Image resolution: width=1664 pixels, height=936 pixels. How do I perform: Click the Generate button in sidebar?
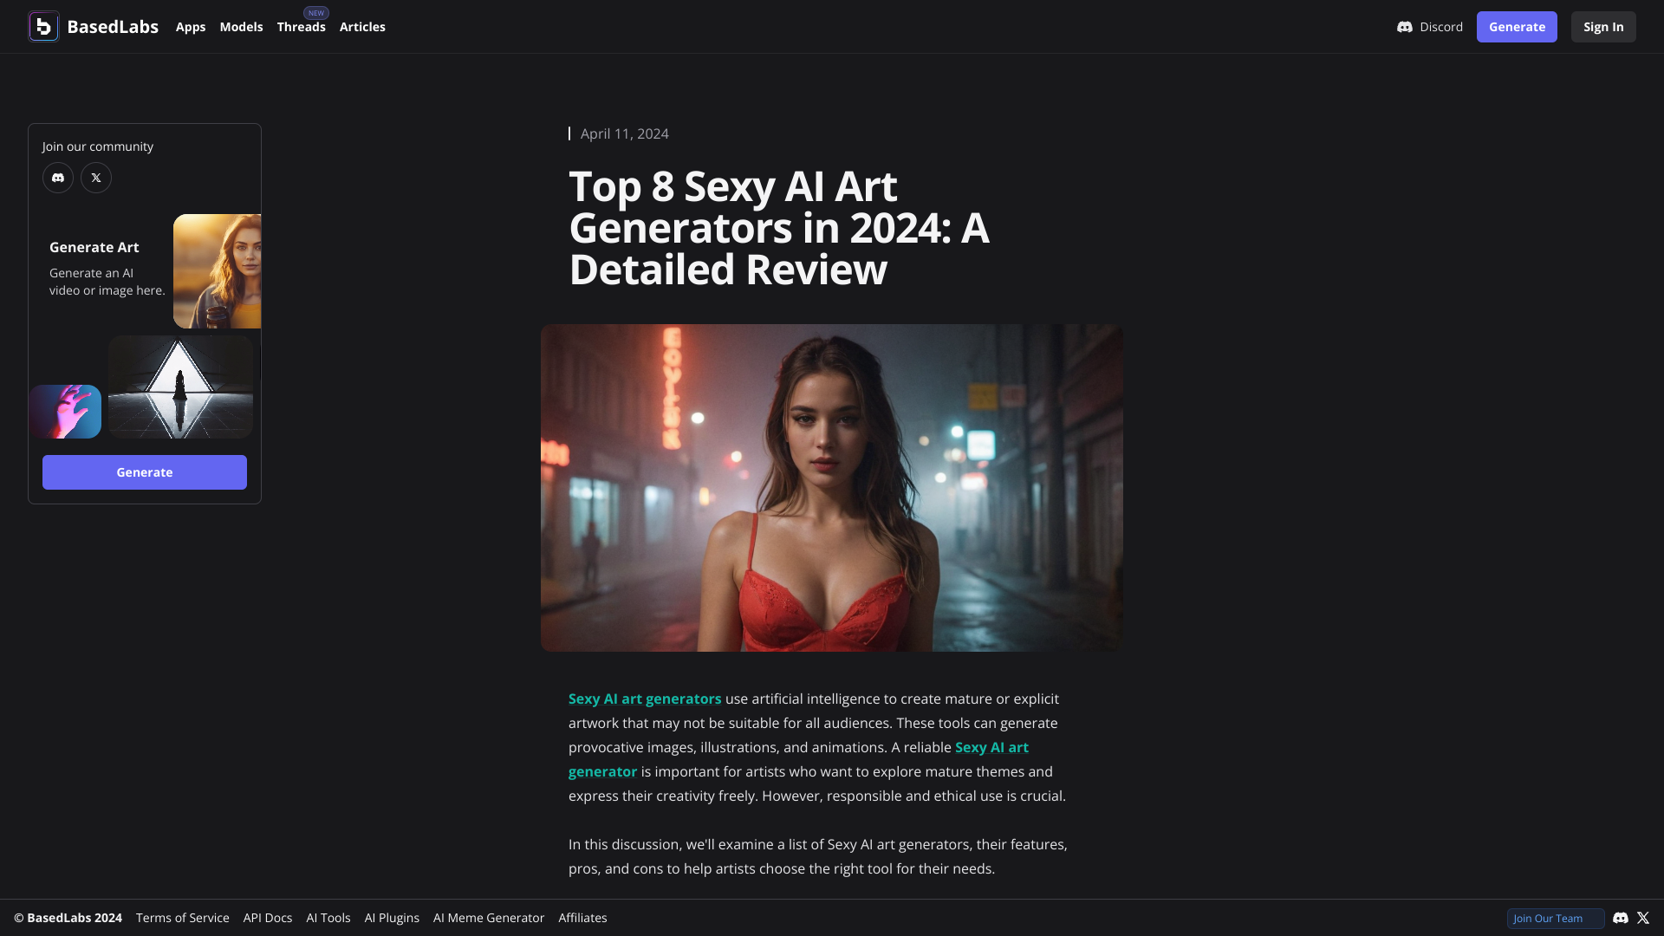point(145,472)
